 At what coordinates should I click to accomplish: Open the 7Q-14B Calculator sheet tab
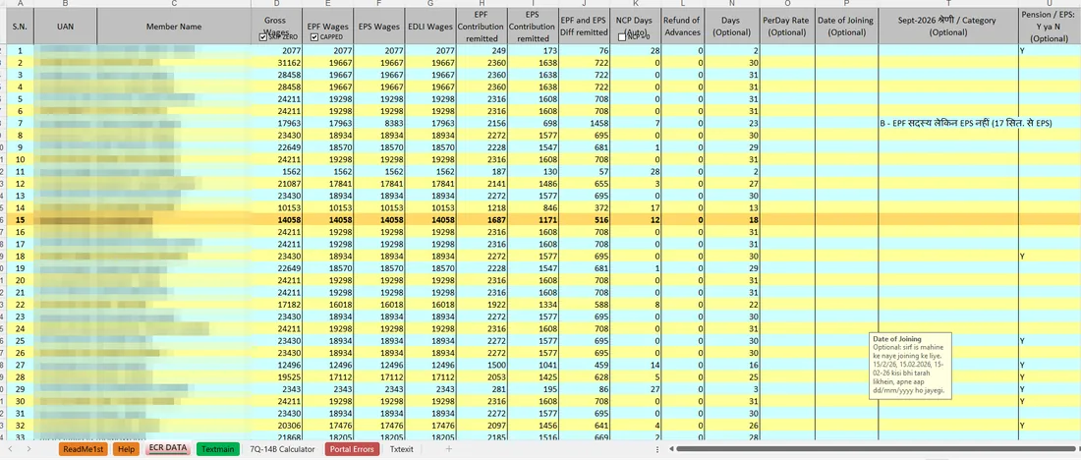click(x=282, y=449)
